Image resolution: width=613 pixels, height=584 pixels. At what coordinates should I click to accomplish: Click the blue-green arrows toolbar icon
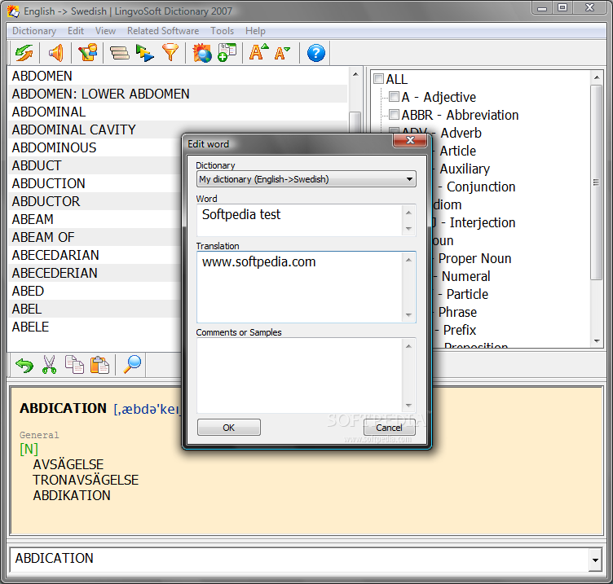click(144, 53)
